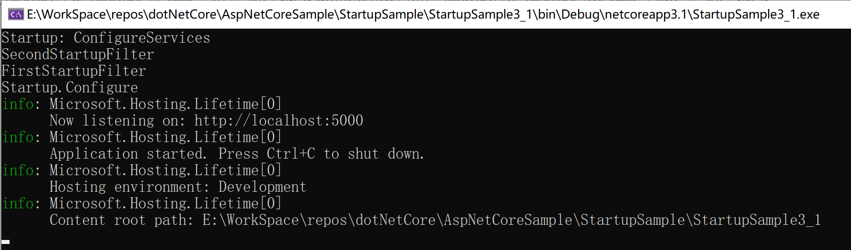Select the word "Development"
This screenshot has height=250, width=851.
[262, 187]
